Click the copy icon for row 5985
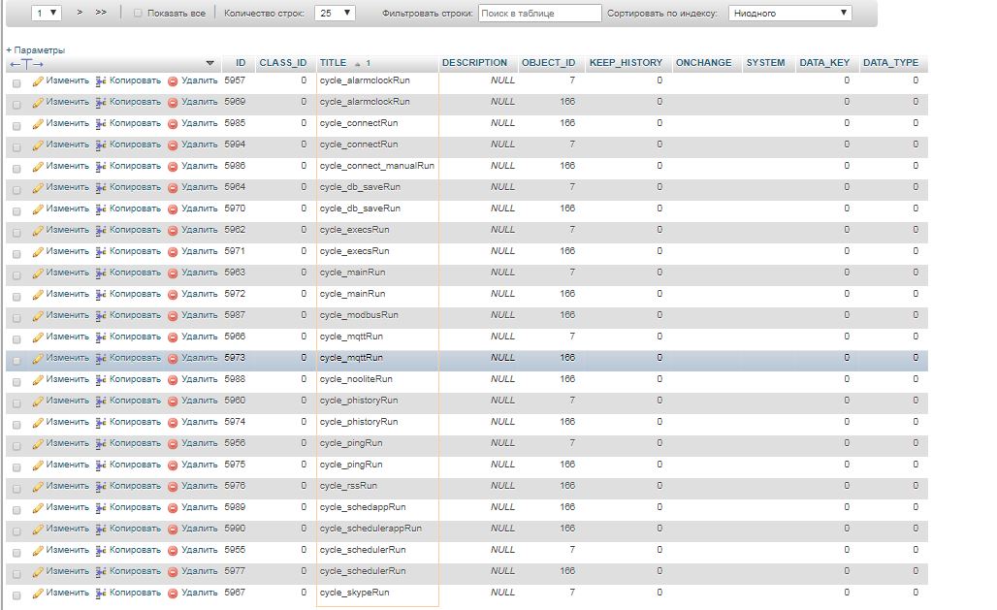 click(x=101, y=124)
